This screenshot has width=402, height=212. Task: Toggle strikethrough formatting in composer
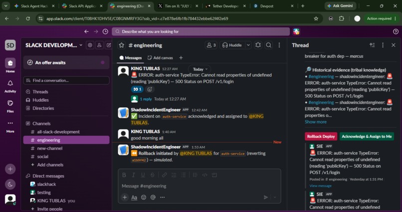pyautogui.click(x=152, y=175)
